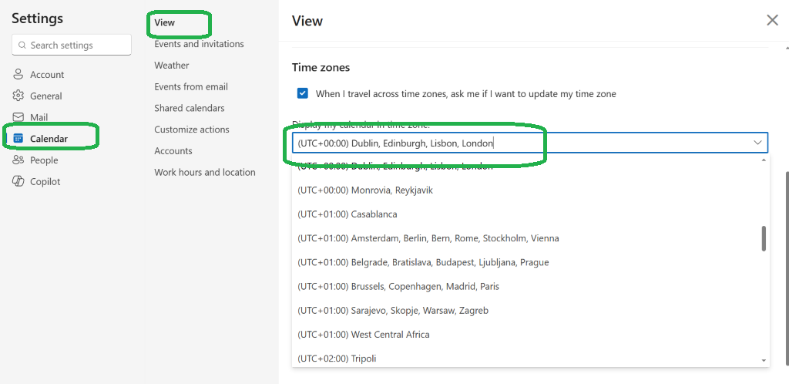Click the Calendar grid icon

click(18, 138)
